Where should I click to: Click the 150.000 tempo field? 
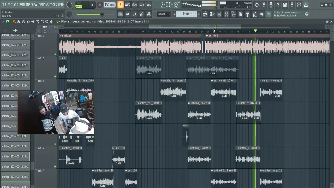[x=109, y=5]
